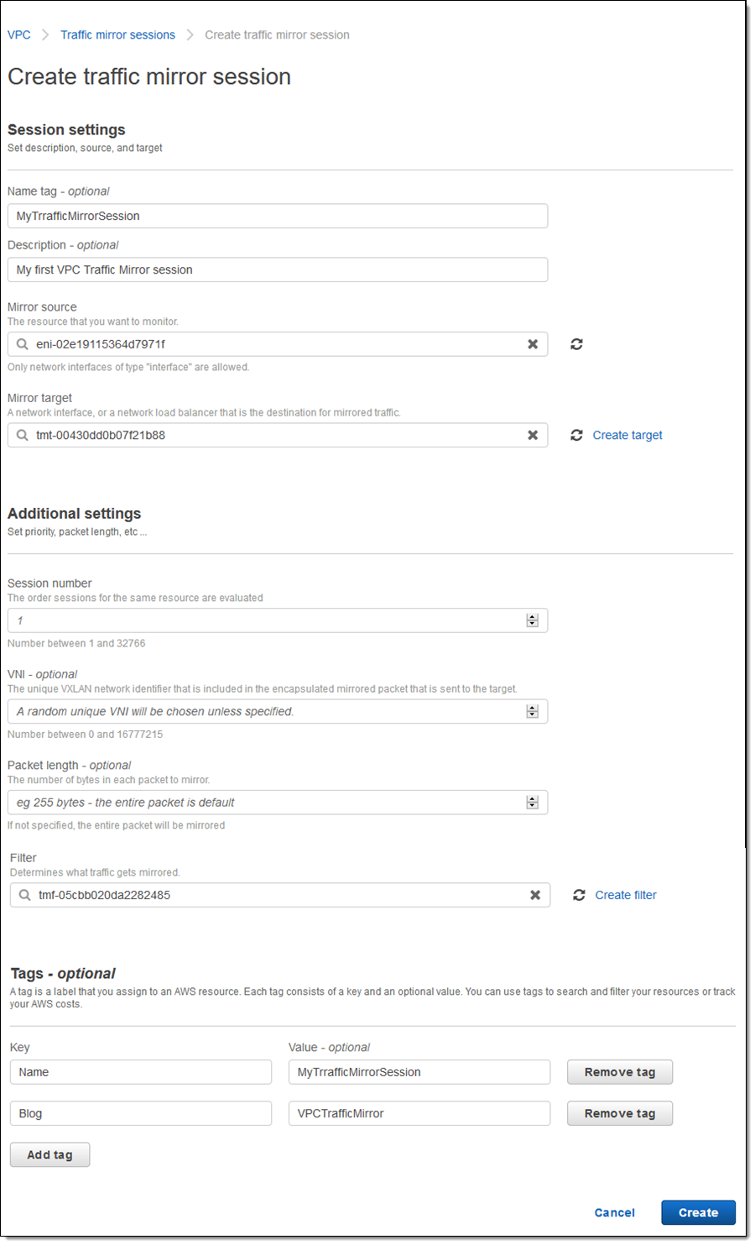Refresh the Mirror target list
755x1245 pixels.
tap(576, 435)
